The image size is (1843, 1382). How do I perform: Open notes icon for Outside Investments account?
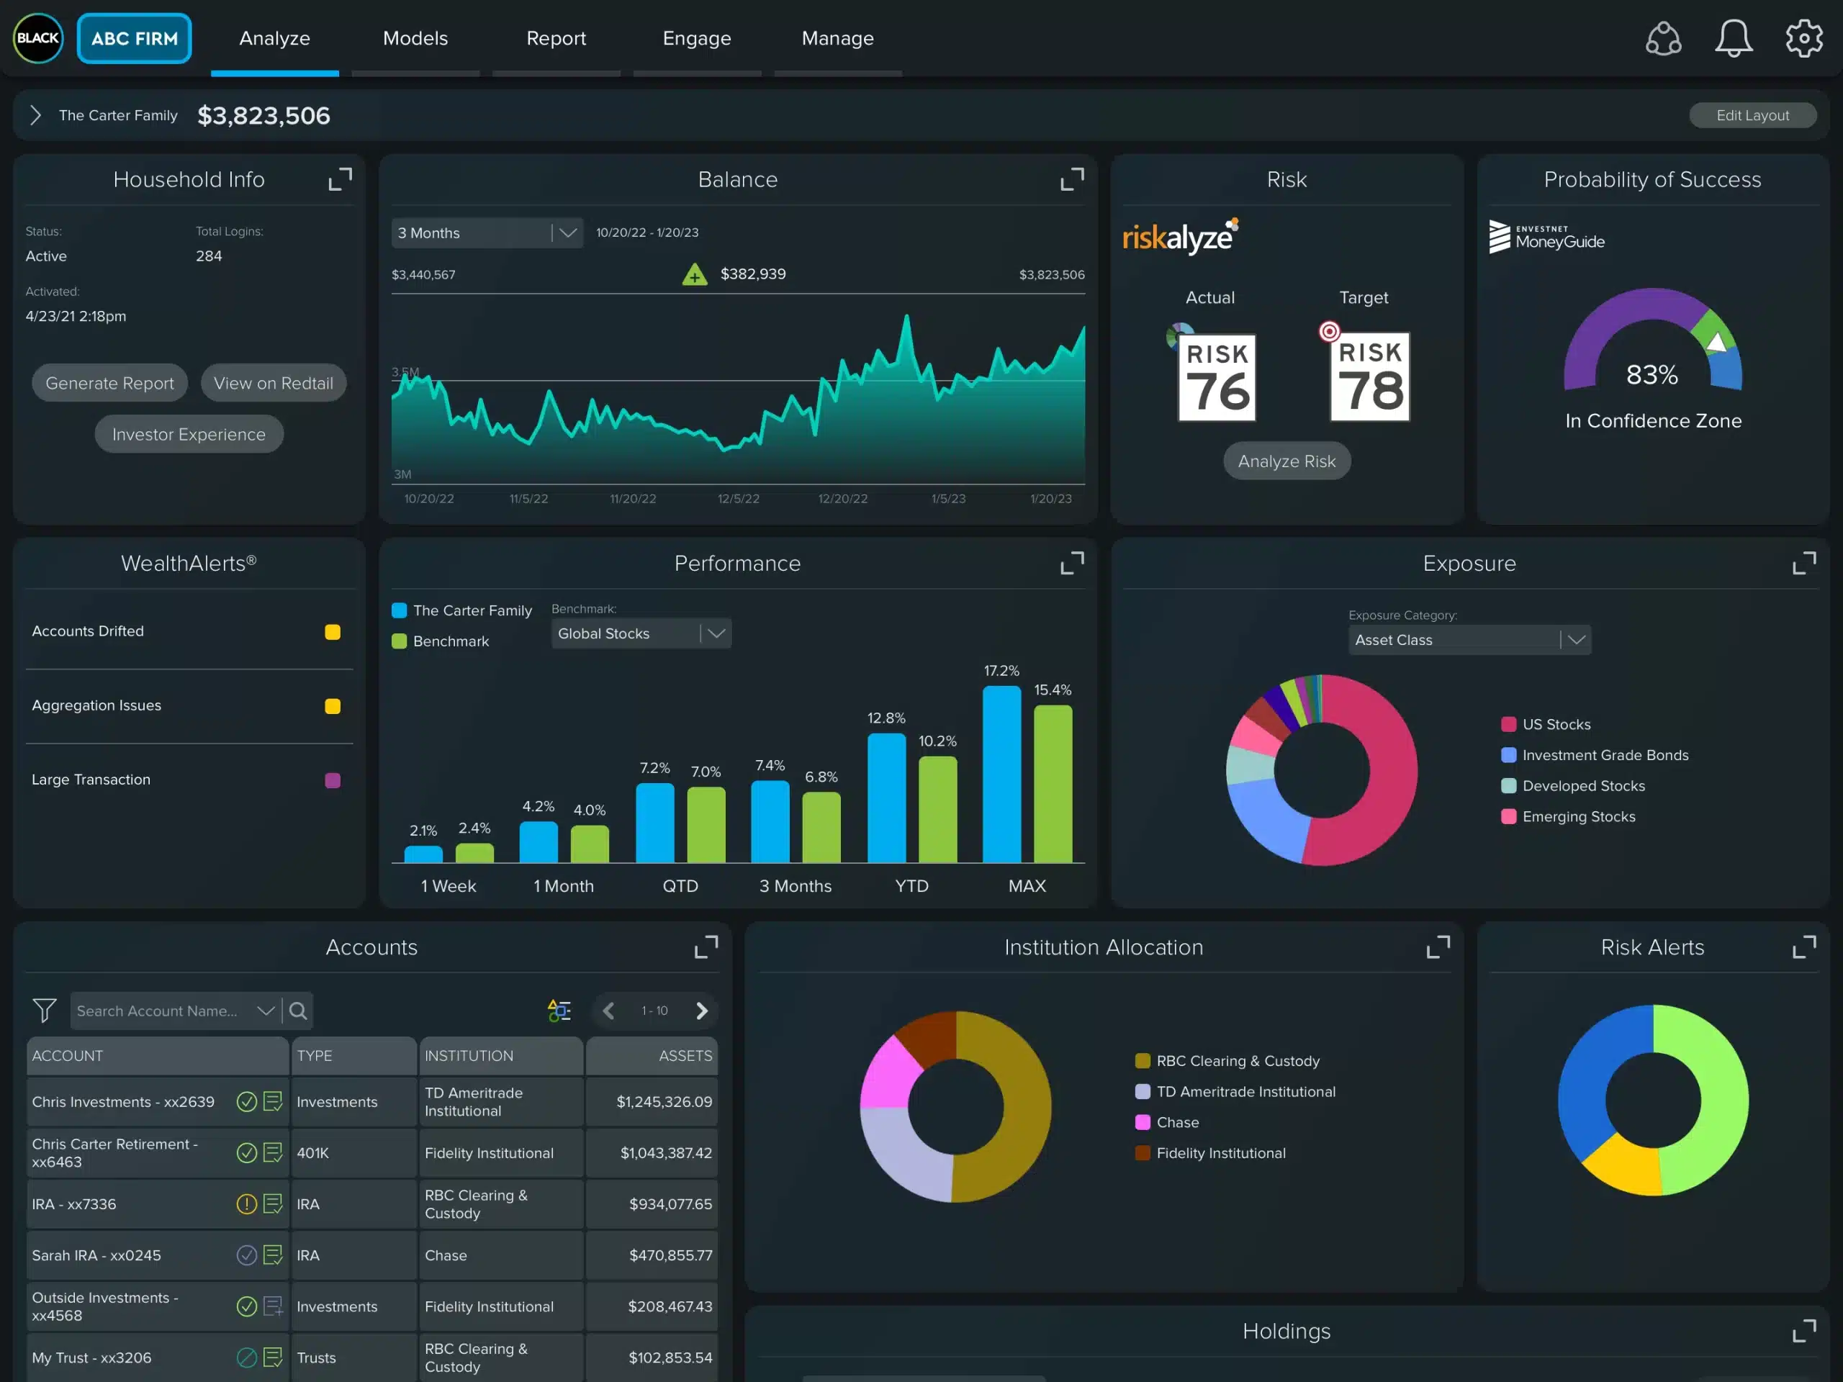pyautogui.click(x=274, y=1306)
